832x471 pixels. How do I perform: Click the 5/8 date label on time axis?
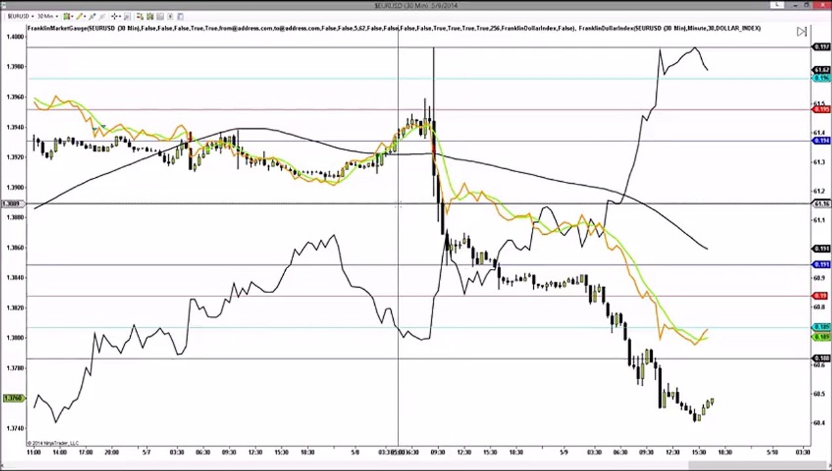pos(356,452)
